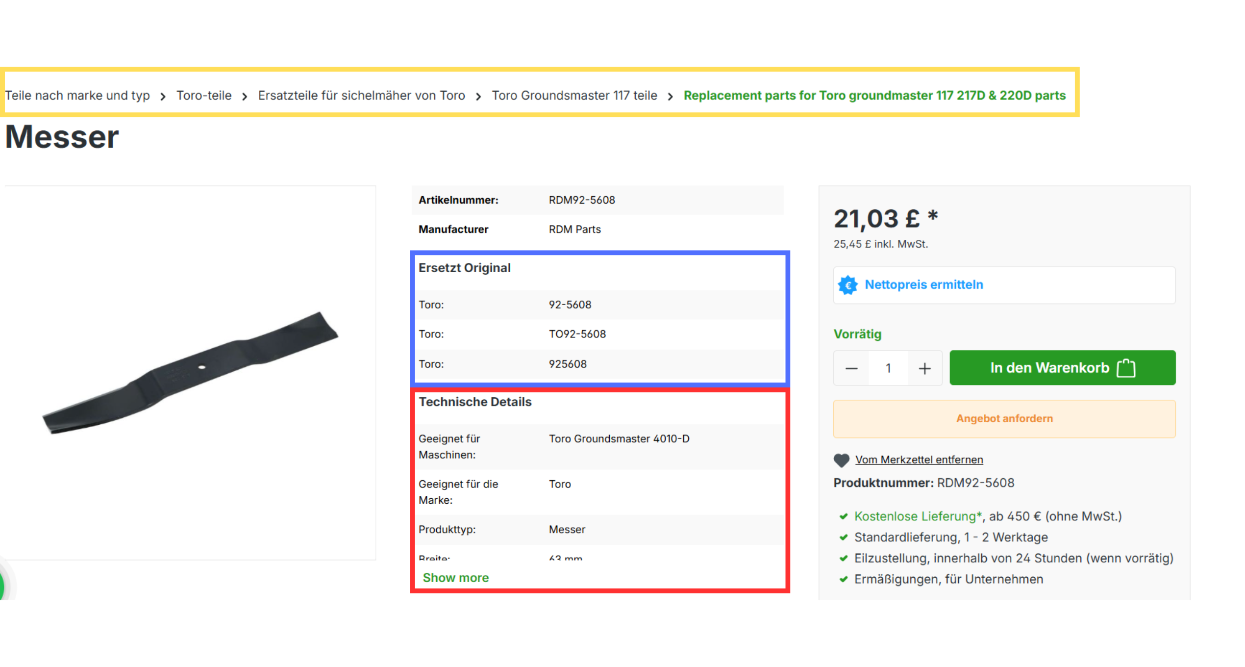Decrease quantity with the minus button
Viewport: 1245px width, 667px height.
coord(851,368)
